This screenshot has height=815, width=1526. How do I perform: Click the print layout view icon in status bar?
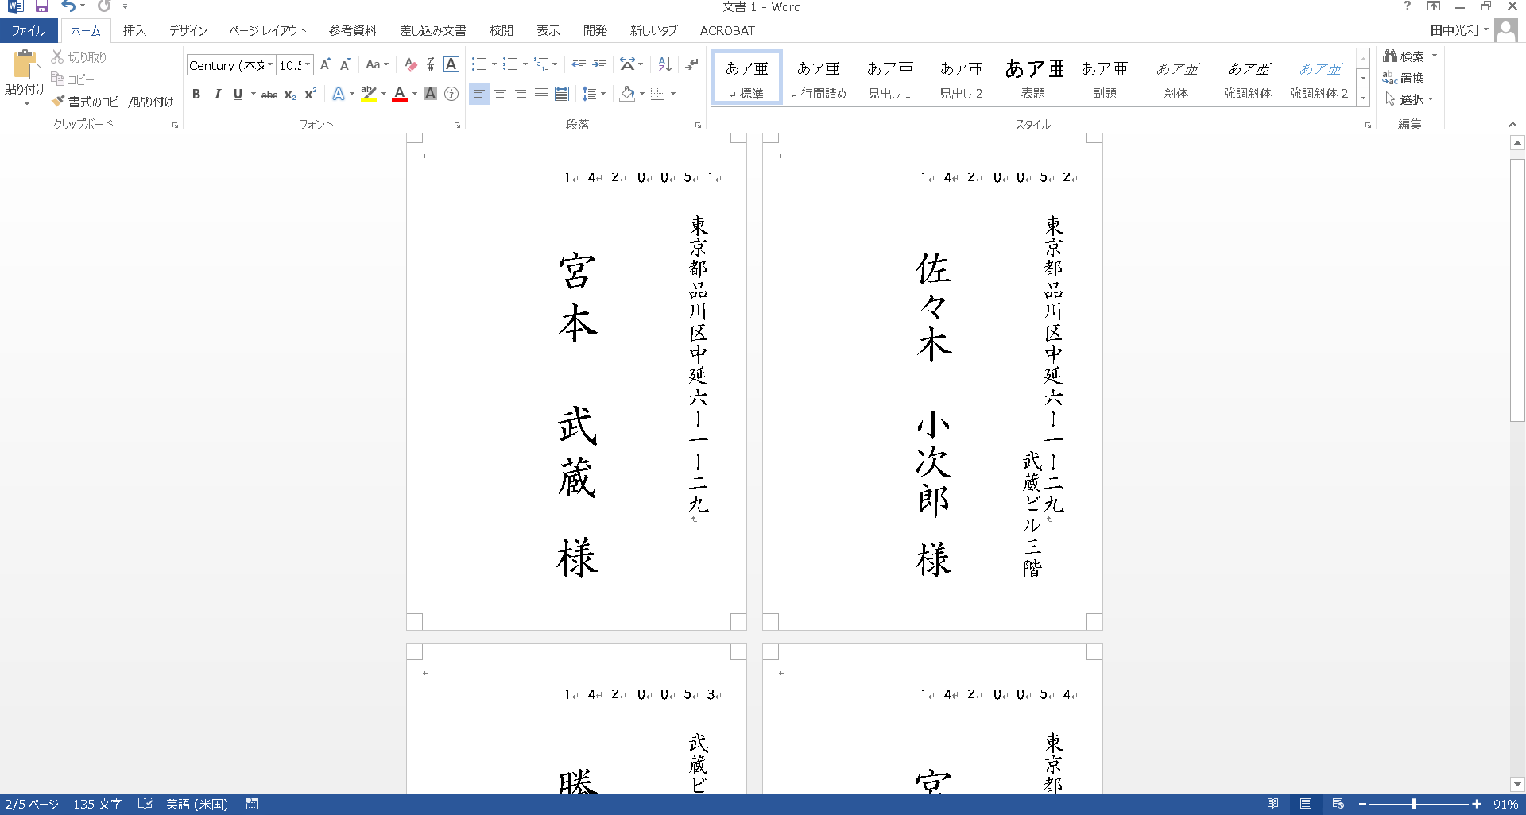point(1306,804)
